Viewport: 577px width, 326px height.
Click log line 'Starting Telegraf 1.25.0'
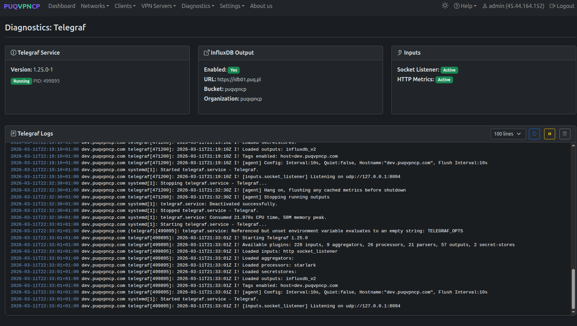point(159,238)
